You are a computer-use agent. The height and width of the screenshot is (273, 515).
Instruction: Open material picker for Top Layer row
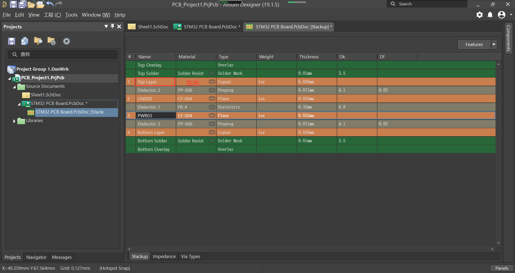coord(212,82)
